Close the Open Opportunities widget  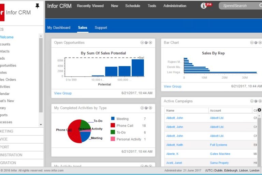[x=150, y=43]
